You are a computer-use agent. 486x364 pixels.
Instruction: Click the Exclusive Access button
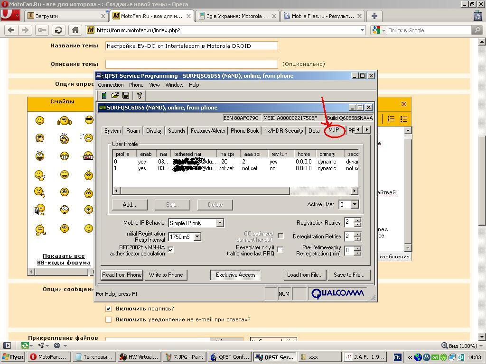[x=235, y=275]
